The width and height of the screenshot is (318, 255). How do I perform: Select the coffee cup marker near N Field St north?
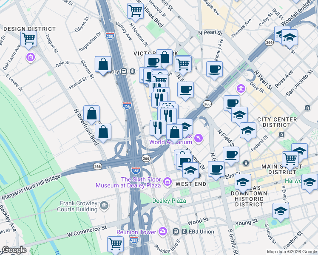point(185,91)
